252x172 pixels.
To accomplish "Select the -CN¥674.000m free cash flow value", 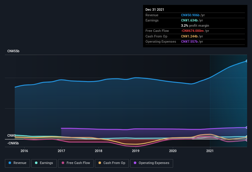I will point(192,31).
